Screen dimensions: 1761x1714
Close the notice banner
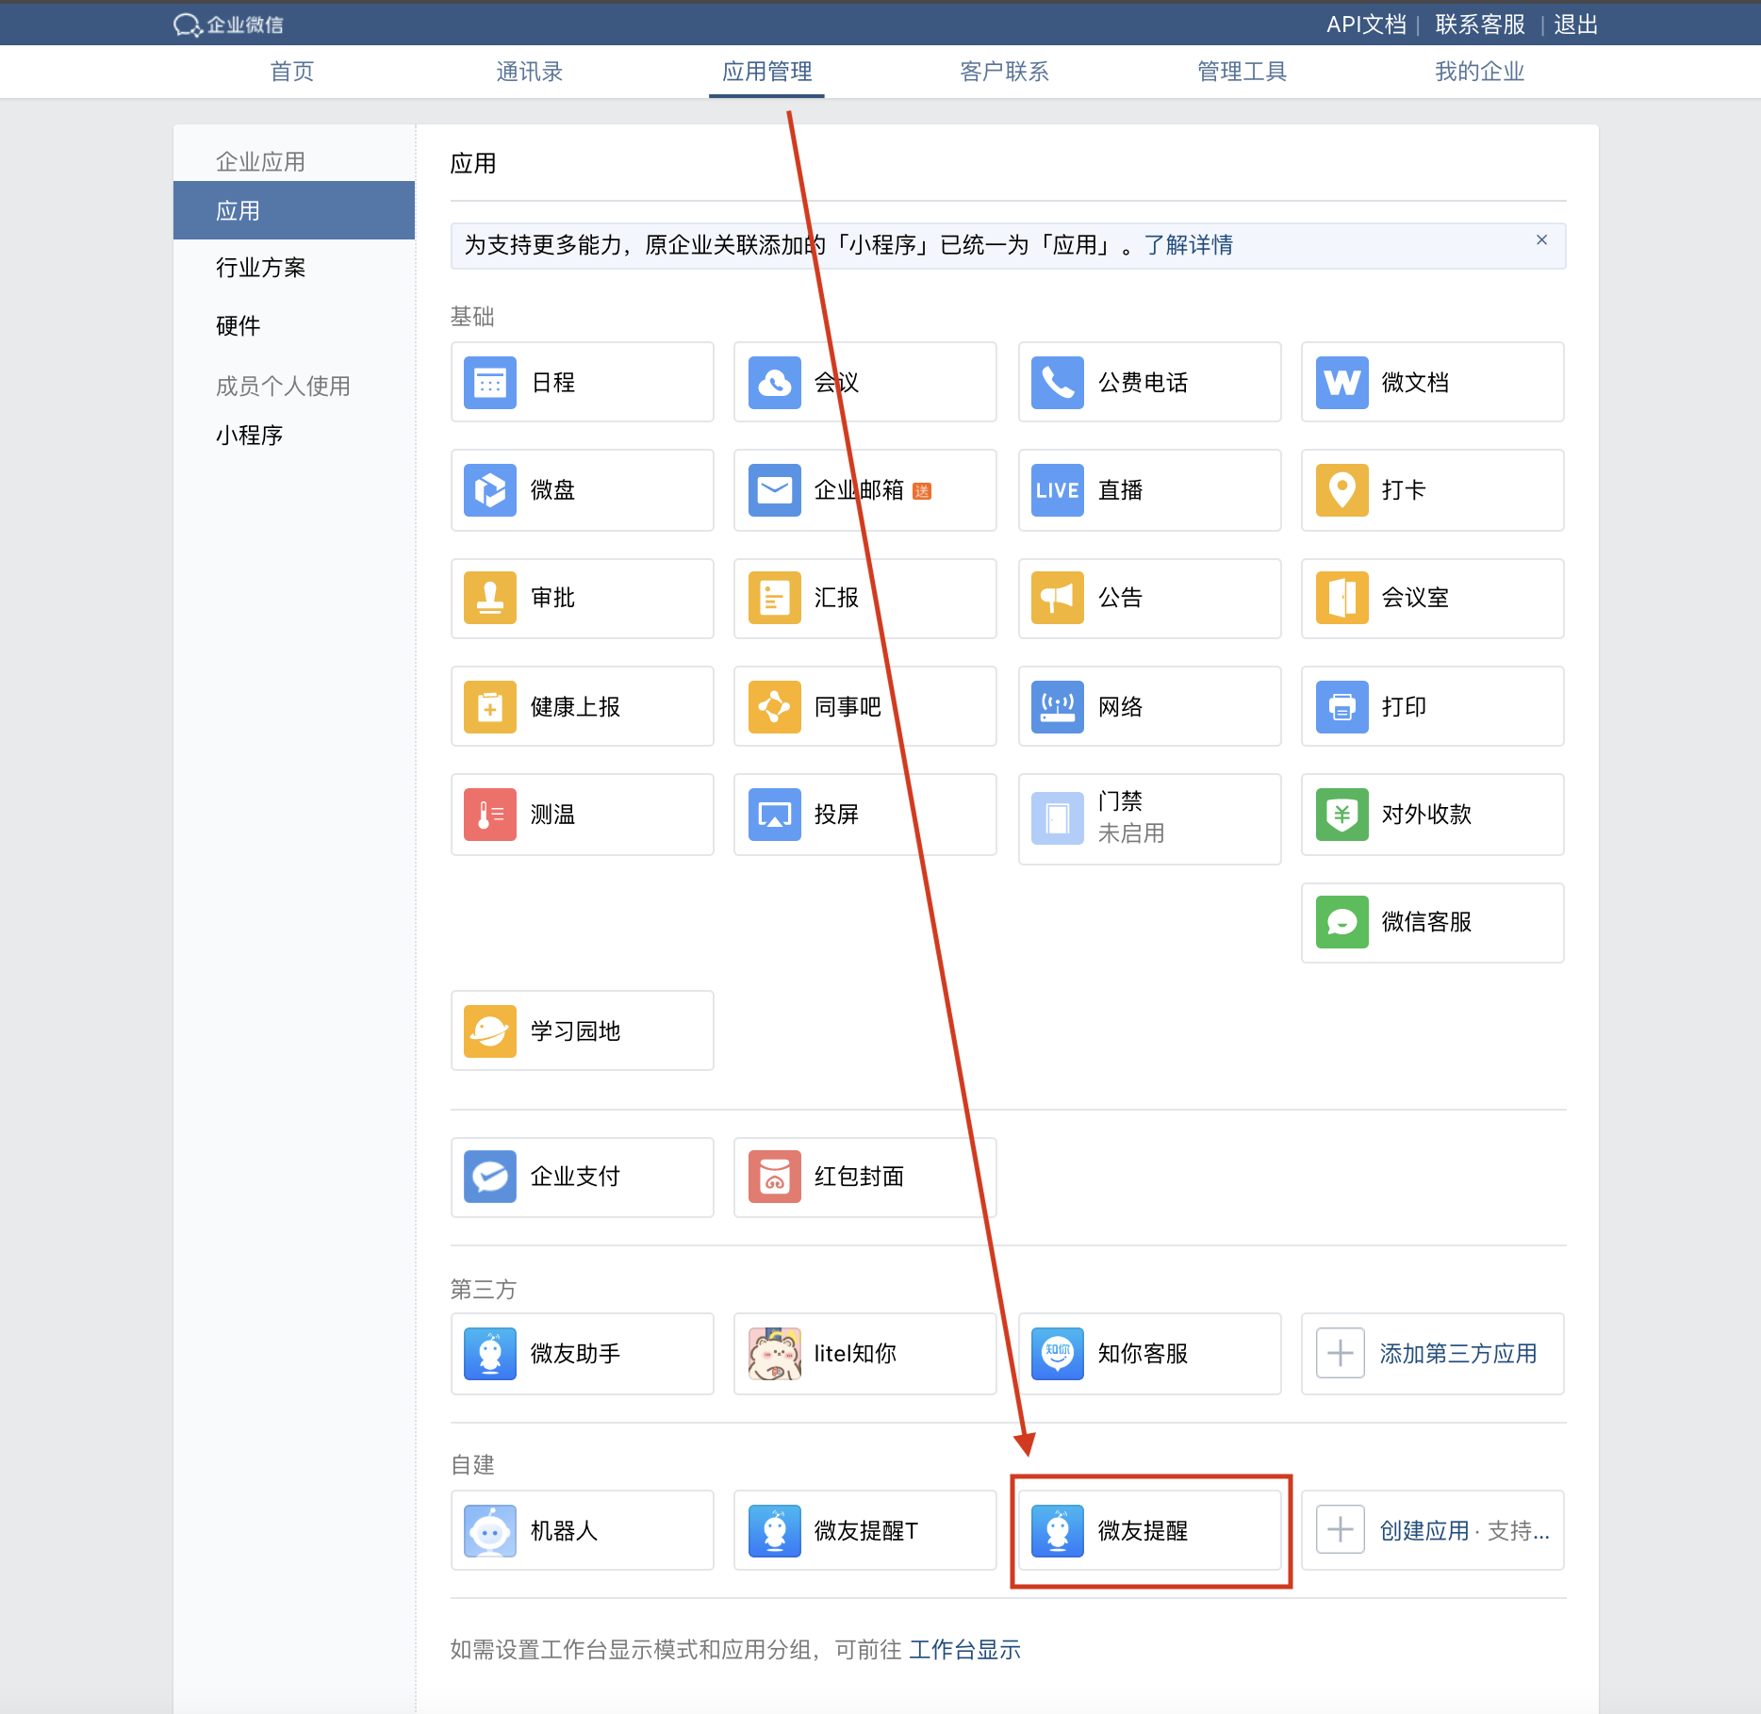1541,239
